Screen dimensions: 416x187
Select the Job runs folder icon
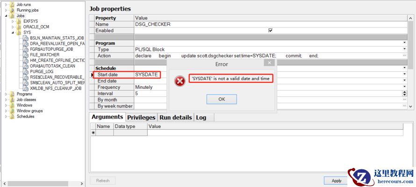click(12, 5)
